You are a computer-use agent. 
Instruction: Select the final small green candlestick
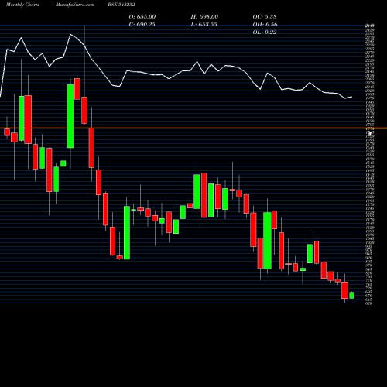351,295
